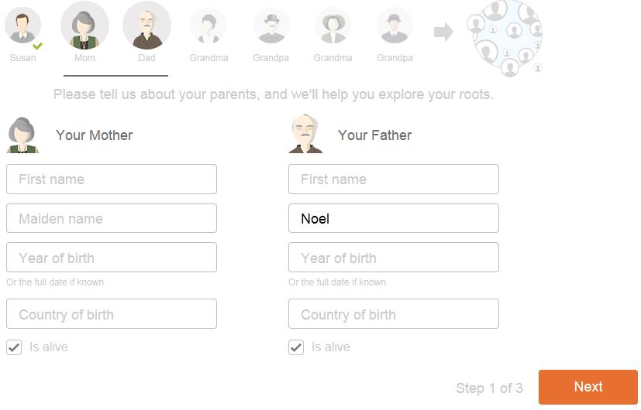The image size is (641, 410).
Task: Click the Your Father portrait icon
Action: [x=305, y=135]
